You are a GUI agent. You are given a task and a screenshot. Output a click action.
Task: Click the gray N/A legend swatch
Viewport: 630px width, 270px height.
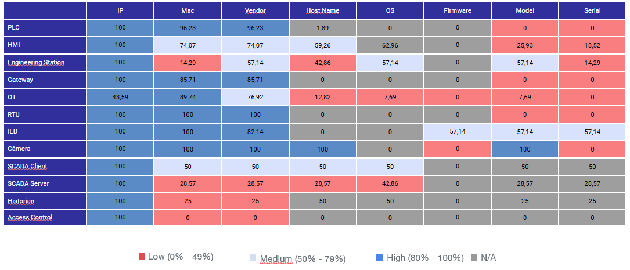(x=474, y=257)
